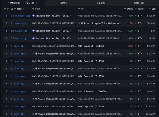Go to the next transfers page
The width and height of the screenshot is (159, 117).
tap(36, 3)
